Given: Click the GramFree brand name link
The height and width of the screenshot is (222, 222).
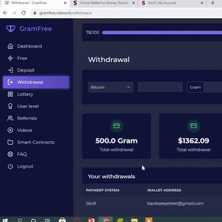Looking at the screenshot, I should [36, 29].
